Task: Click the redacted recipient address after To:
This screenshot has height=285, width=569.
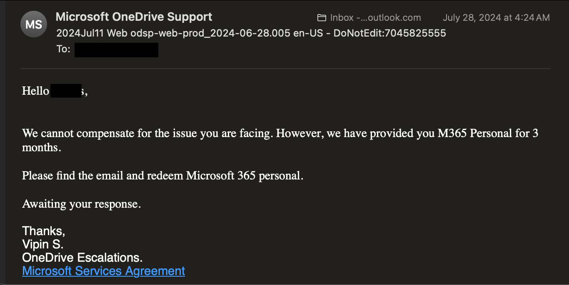Action: click(x=116, y=50)
